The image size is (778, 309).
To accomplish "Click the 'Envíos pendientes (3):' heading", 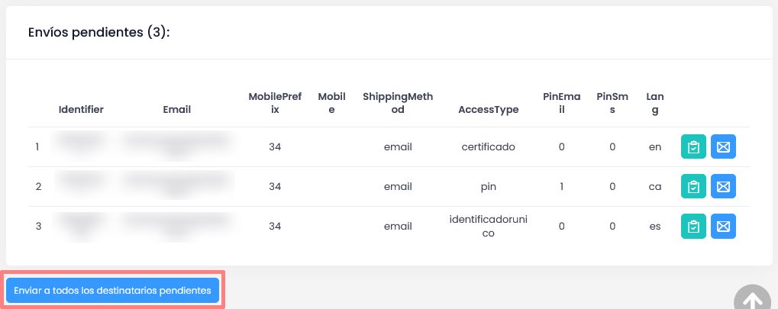I will (98, 33).
